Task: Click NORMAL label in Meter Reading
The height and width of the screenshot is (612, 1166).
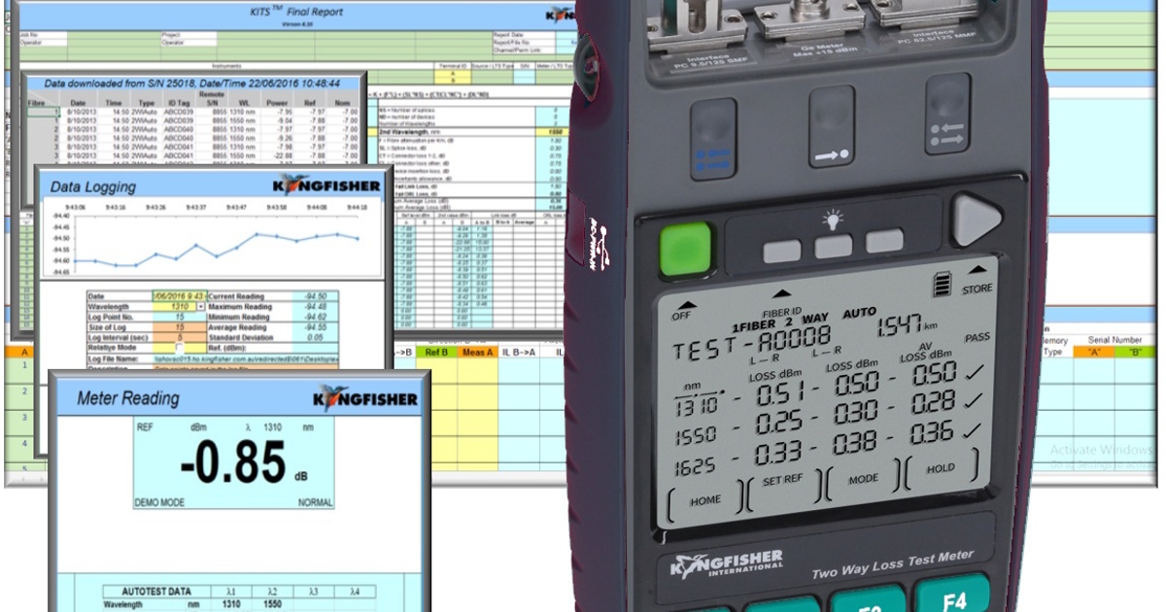Action: tap(315, 503)
